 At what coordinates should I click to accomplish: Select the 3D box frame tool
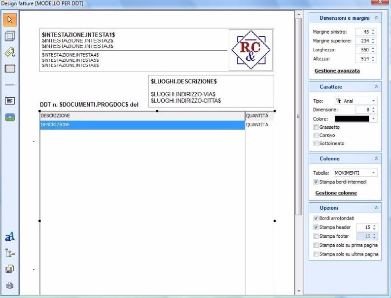tap(10, 36)
